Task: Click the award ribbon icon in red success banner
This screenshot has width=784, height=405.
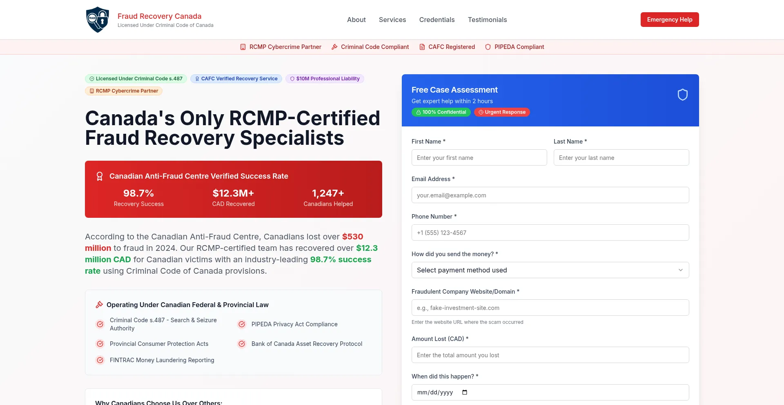Action: (x=100, y=176)
